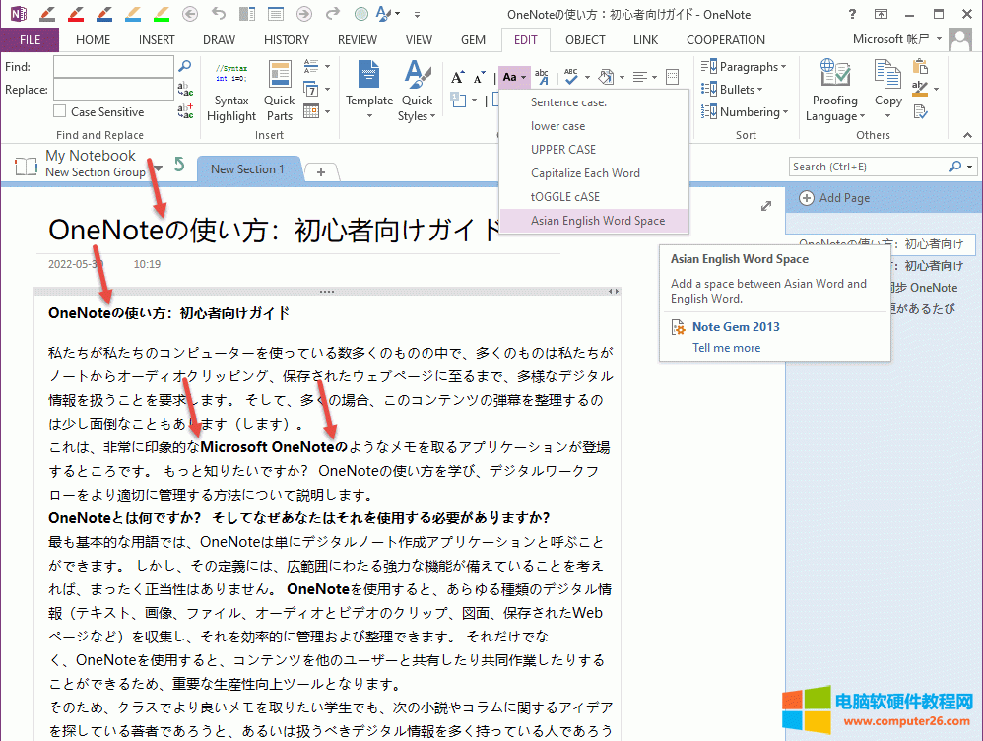This screenshot has height=741, width=983.
Task: Switch to the GEM ribbon tab
Action: coord(473,40)
